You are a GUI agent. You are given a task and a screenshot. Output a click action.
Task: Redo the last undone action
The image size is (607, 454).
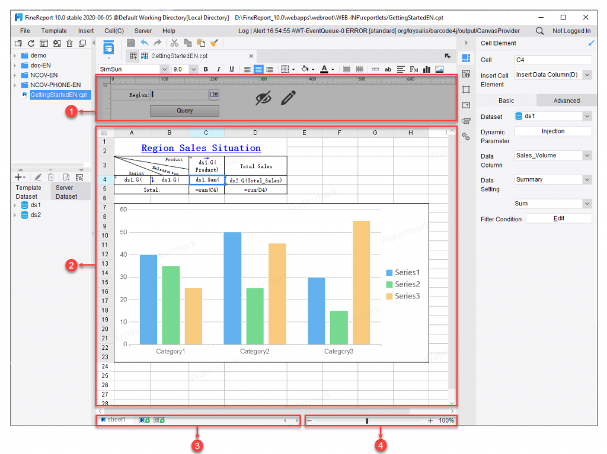[157, 43]
